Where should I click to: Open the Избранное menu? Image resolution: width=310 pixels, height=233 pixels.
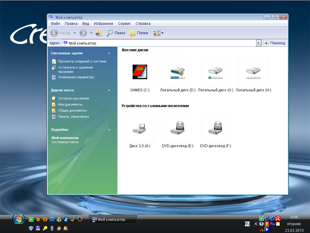click(103, 24)
